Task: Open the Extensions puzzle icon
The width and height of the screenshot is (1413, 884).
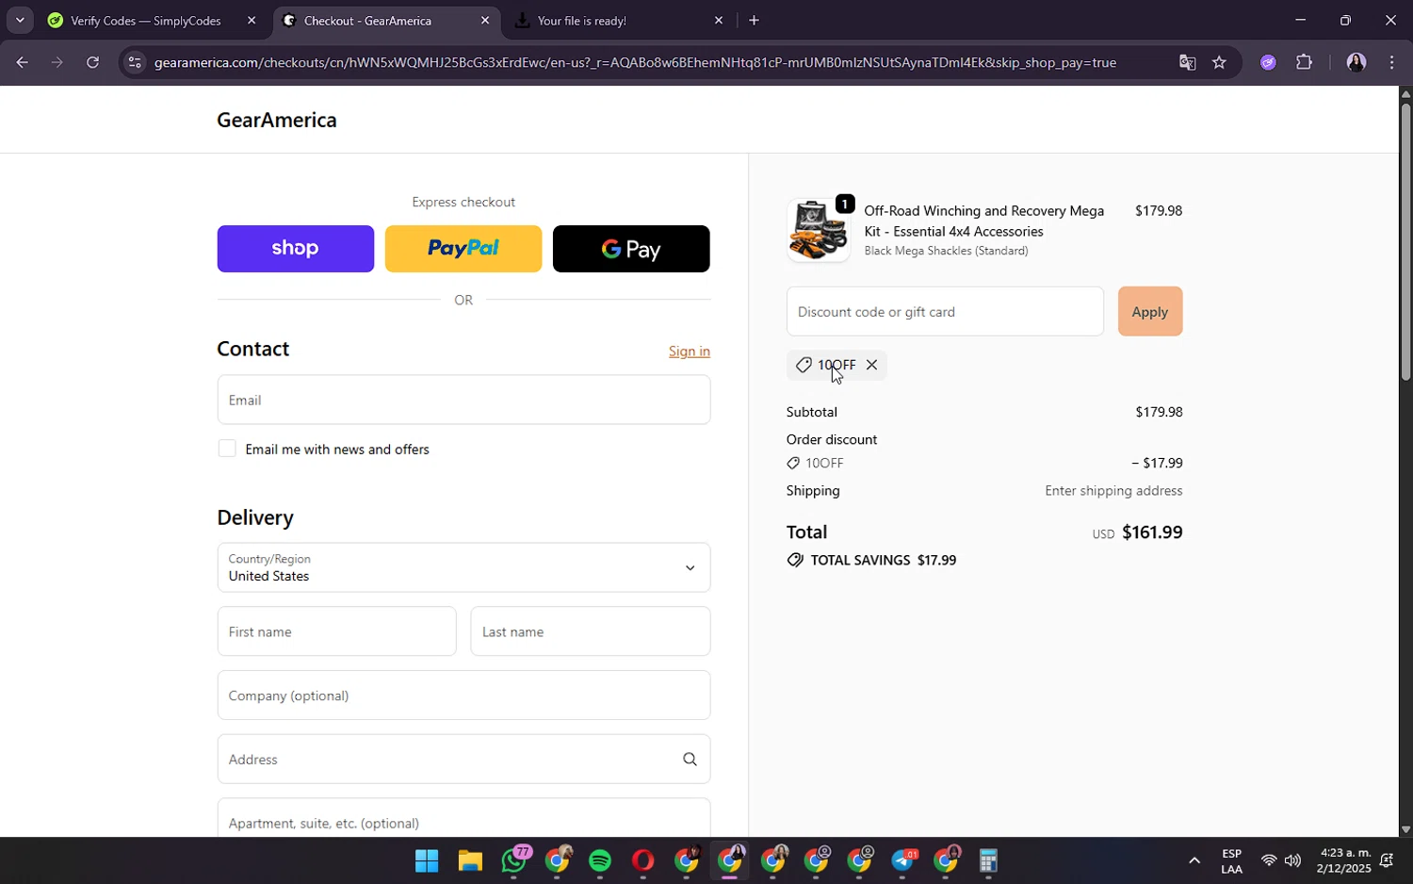Action: [1304, 62]
